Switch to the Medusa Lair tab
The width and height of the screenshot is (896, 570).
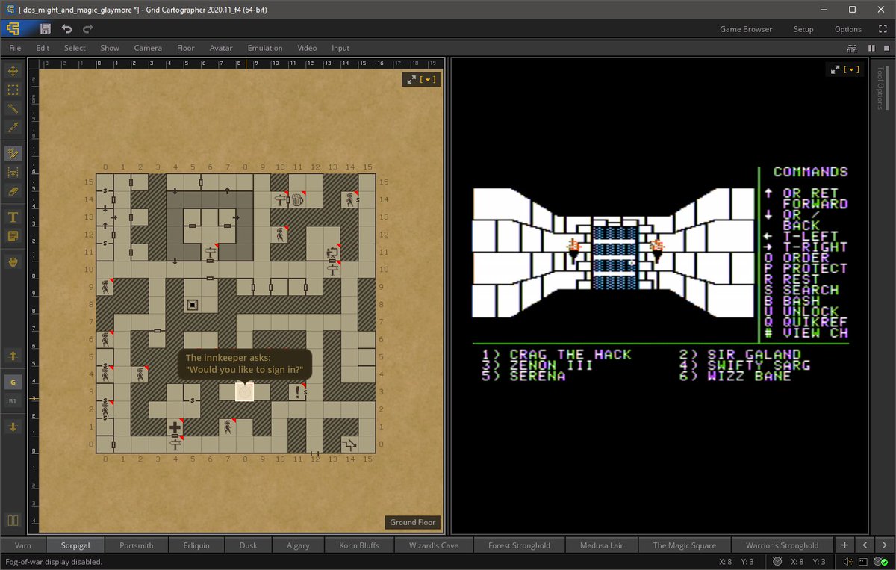pyautogui.click(x=602, y=545)
